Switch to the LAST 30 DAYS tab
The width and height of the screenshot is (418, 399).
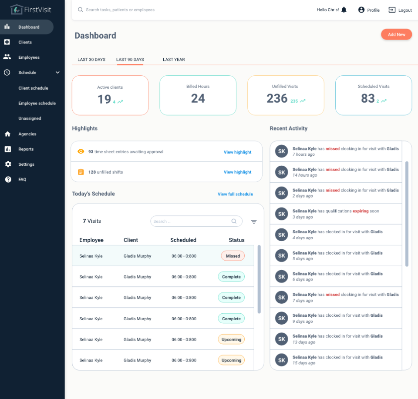pos(91,59)
